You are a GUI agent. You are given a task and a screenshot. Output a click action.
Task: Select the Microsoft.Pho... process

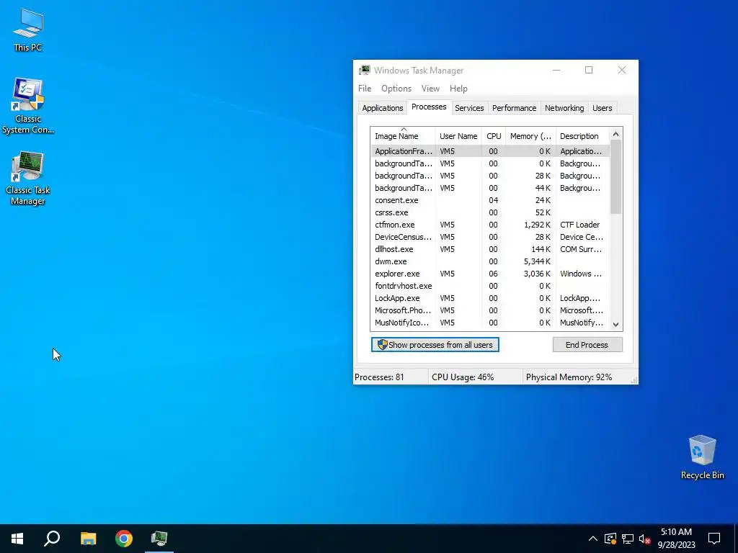pos(489,310)
